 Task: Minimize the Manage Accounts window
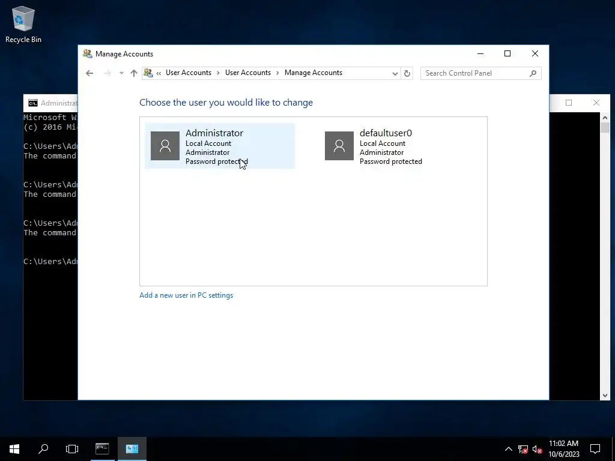[x=480, y=53]
